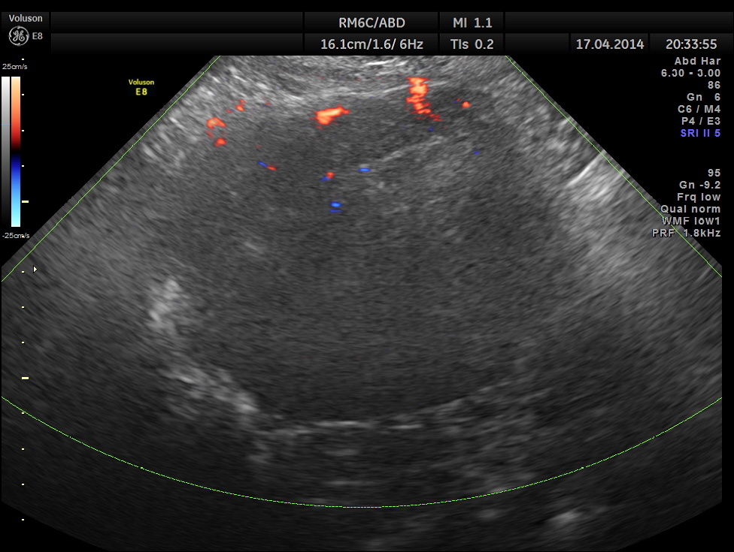This screenshot has width=734, height=552.
Task: Click the MI 1.1 mechanical index field
Action: coord(472,23)
